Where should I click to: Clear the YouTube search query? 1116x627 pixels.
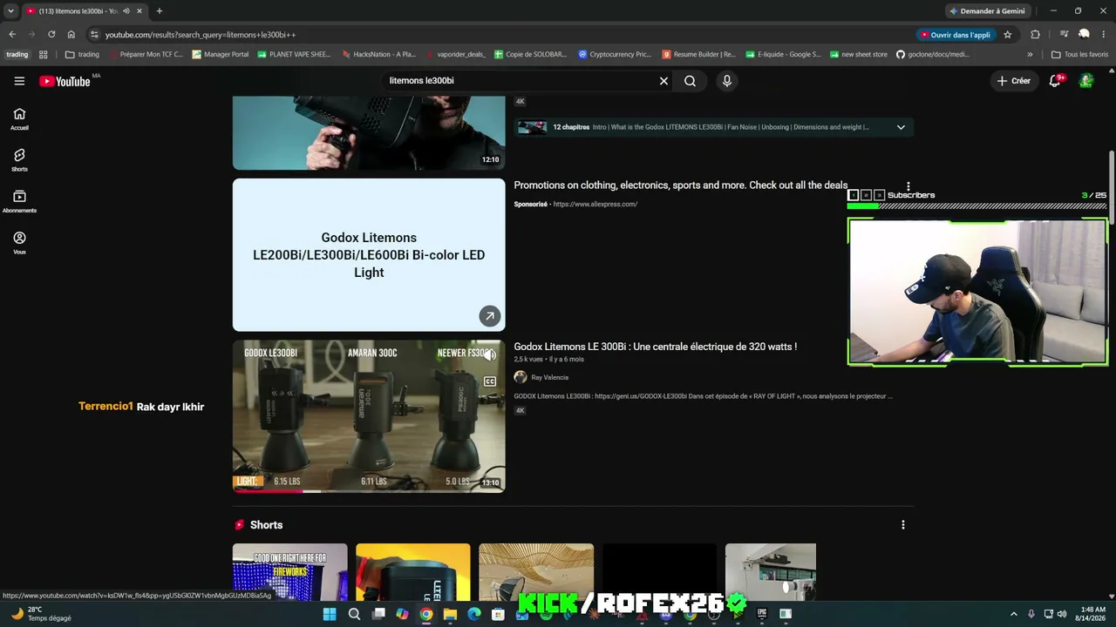663,81
